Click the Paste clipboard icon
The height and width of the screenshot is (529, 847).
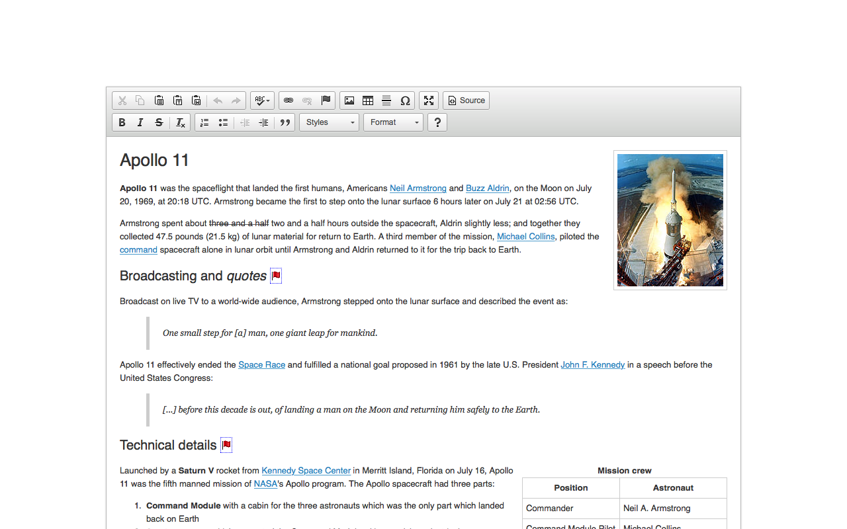[x=159, y=101]
